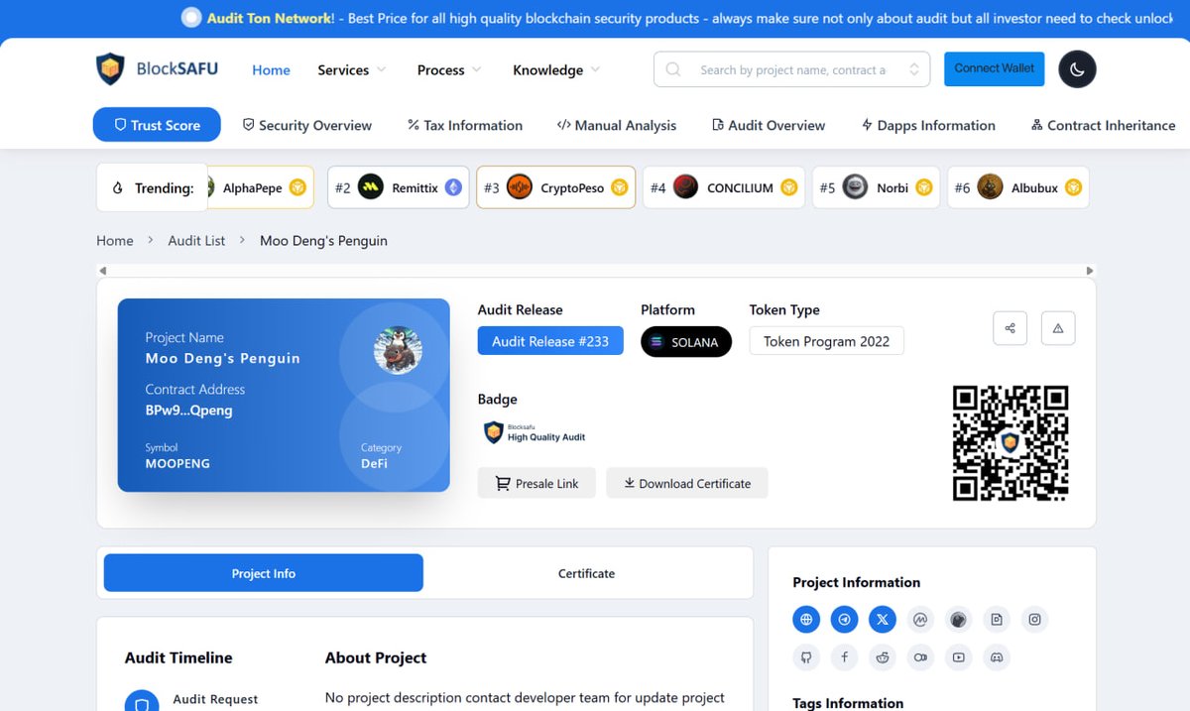The height and width of the screenshot is (711, 1190).
Task: Expand the Knowledge dropdown menu
Action: (x=556, y=69)
